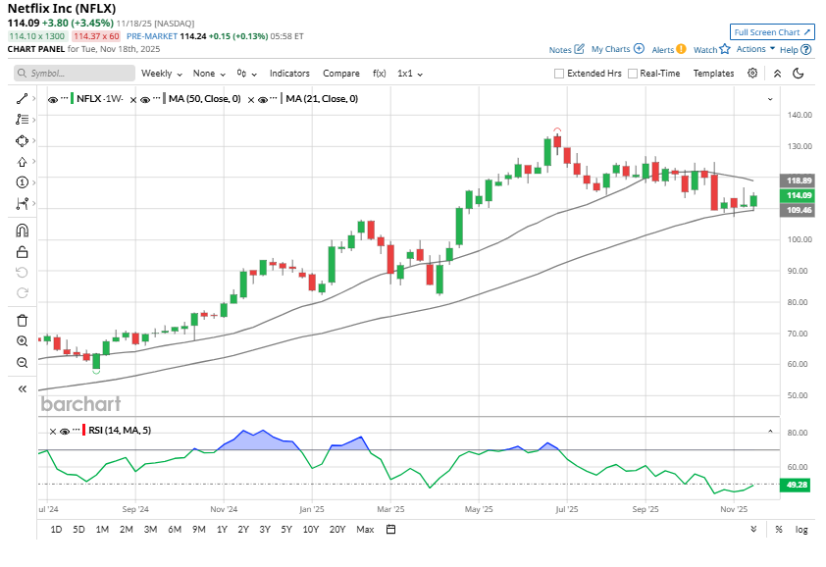The height and width of the screenshot is (567, 826).
Task: Click the Full Screen Chart button
Action: [x=772, y=32]
